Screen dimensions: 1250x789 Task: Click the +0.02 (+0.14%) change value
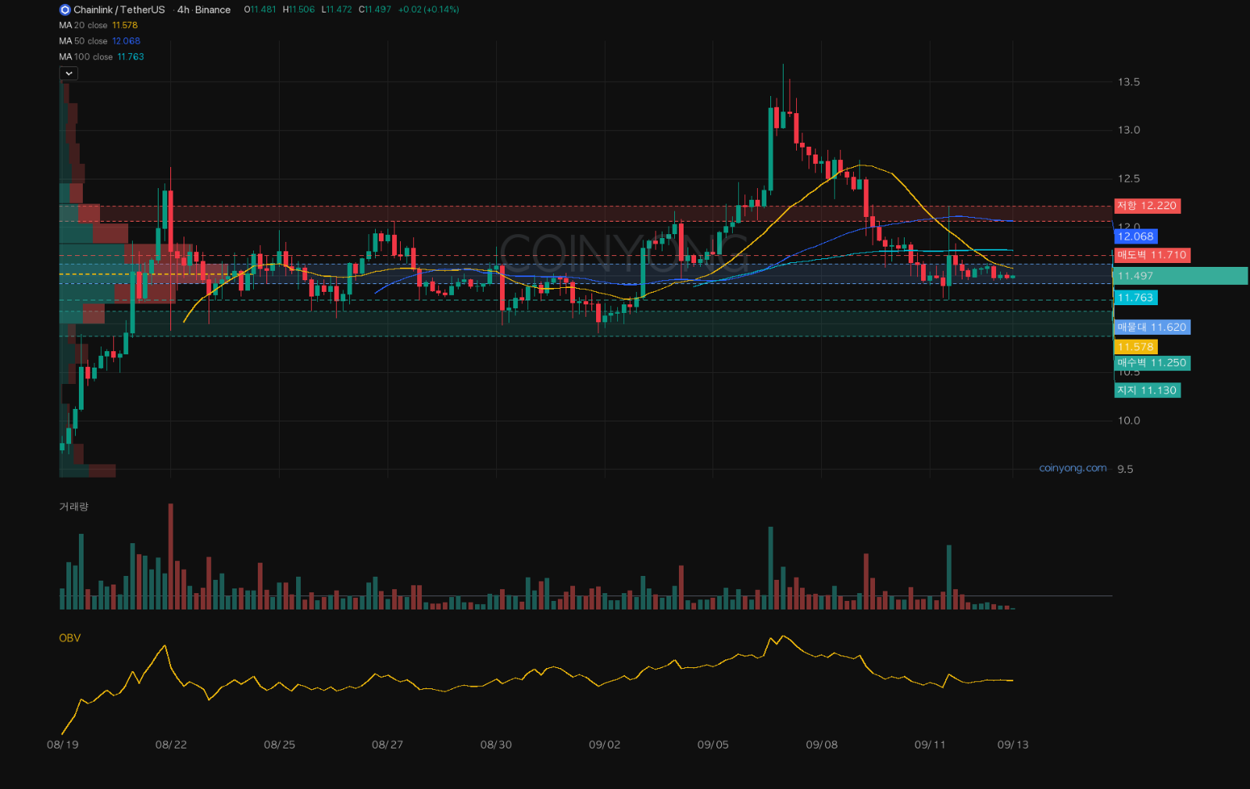coord(429,10)
